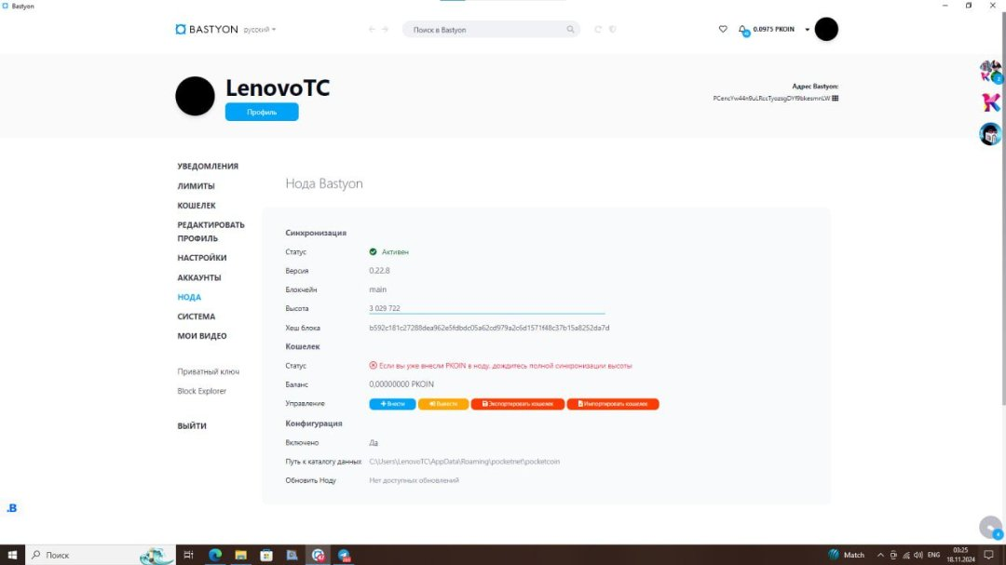1006x565 pixels.
Task: Open the Windows notification center
Action: tap(988, 555)
